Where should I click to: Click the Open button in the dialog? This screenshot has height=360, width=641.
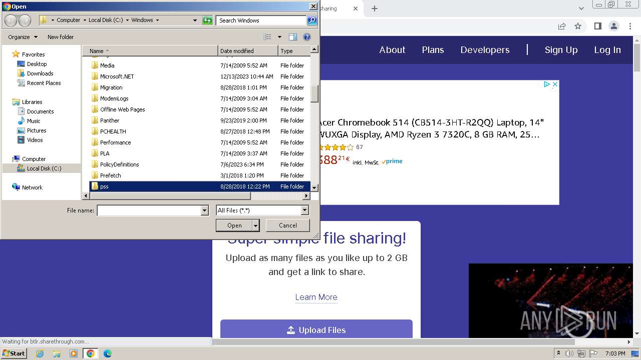tap(234, 225)
